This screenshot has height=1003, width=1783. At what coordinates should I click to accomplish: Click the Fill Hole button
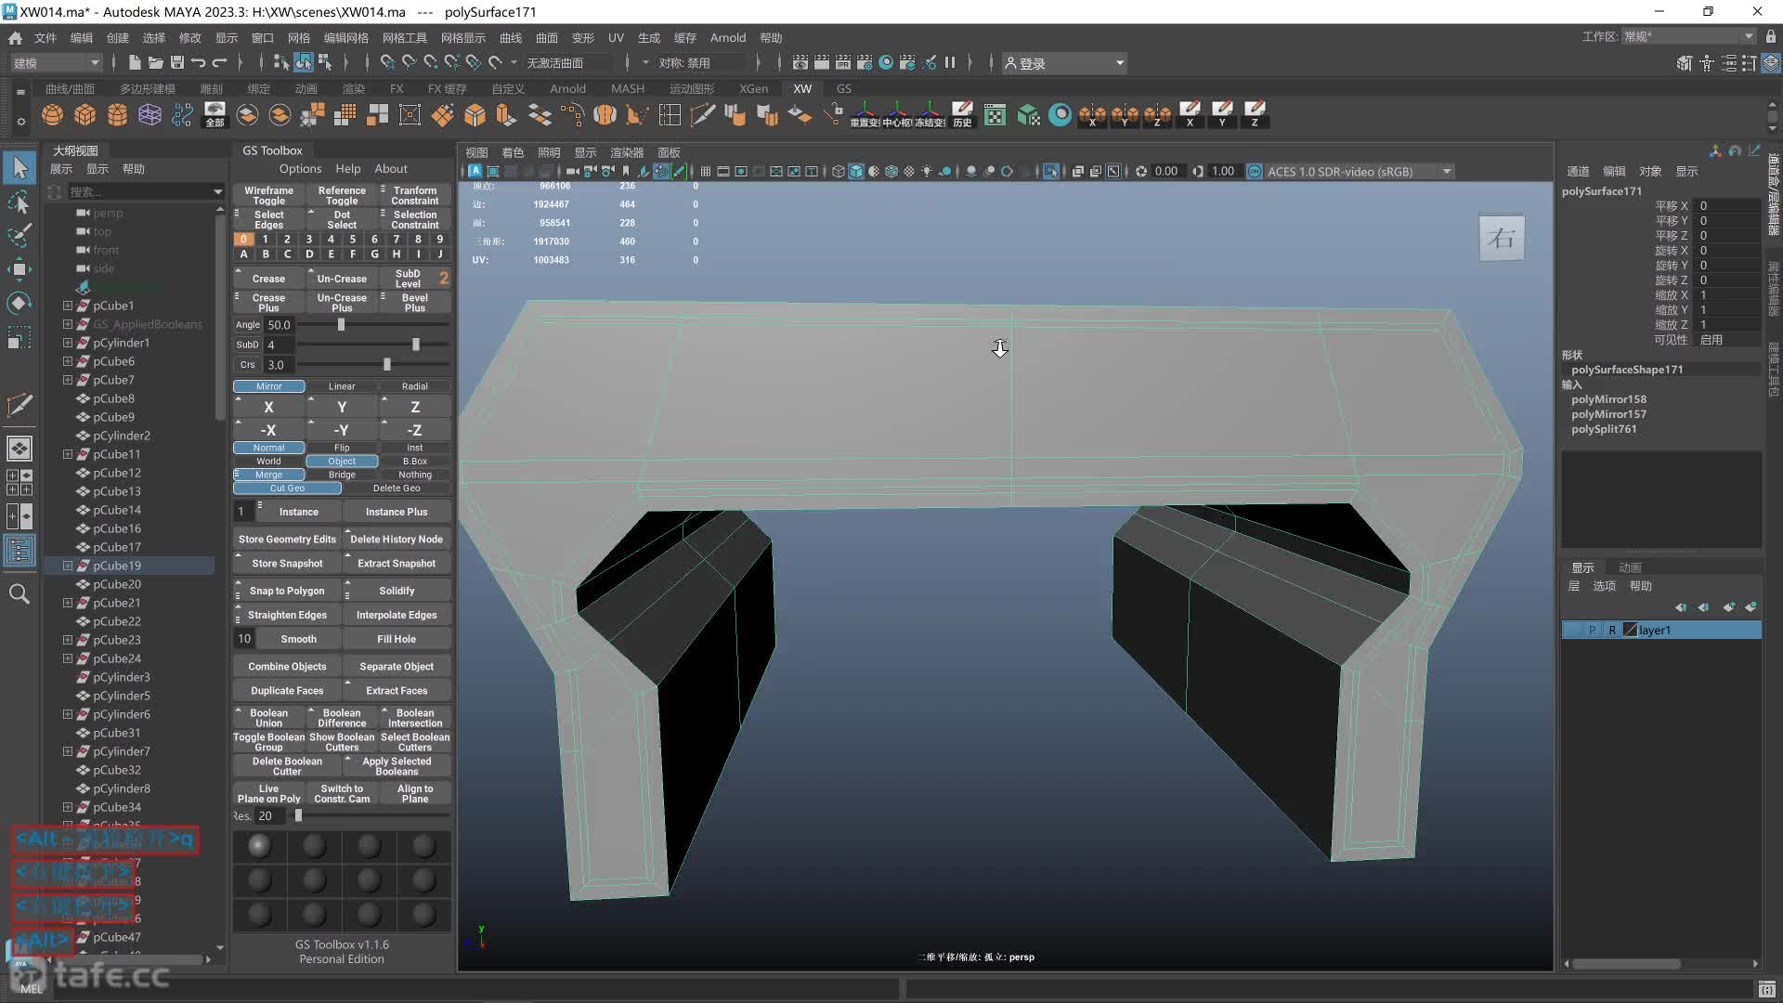pos(397,640)
